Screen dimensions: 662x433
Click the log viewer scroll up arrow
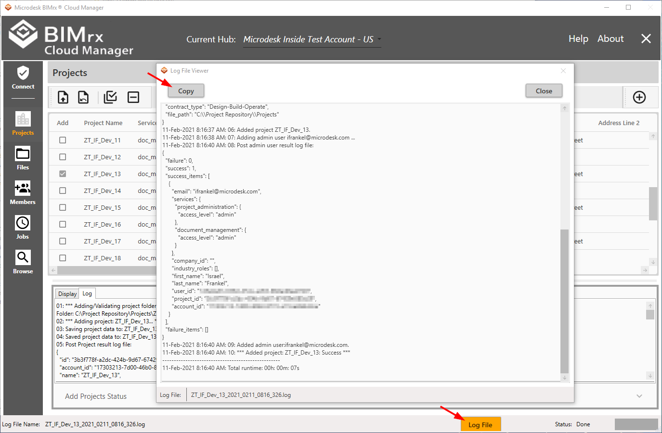tap(565, 108)
